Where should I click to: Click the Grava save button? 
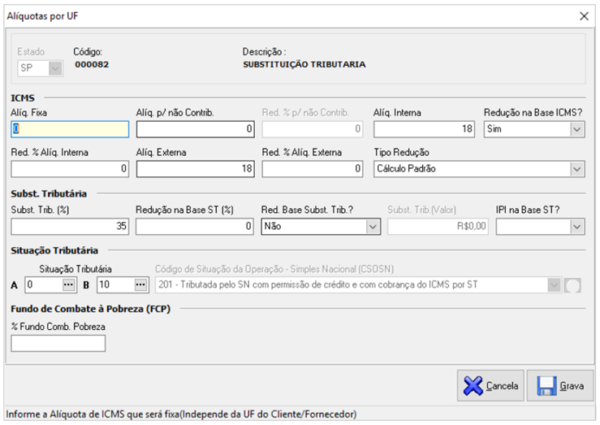click(x=560, y=386)
